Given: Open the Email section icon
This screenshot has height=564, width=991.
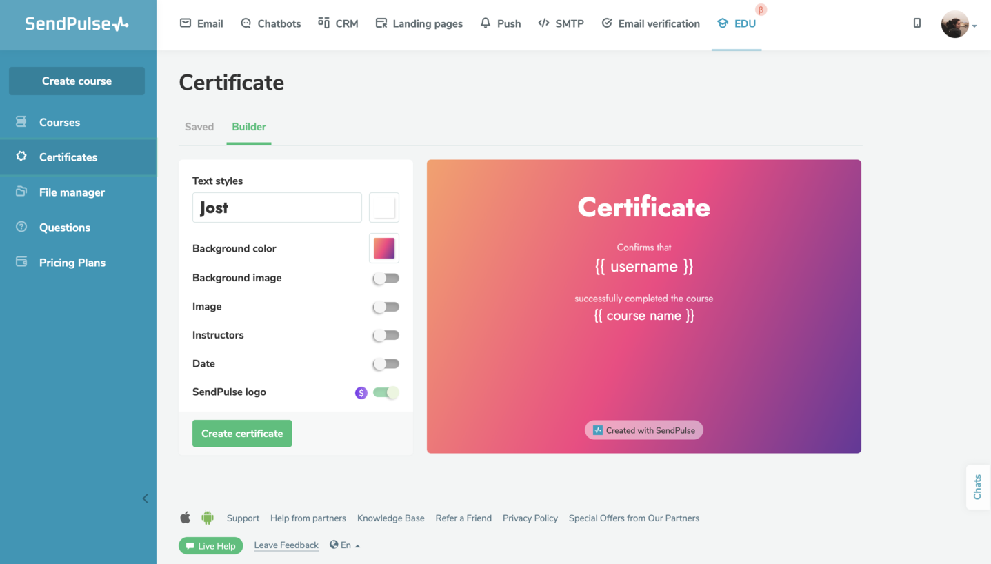Looking at the screenshot, I should (186, 23).
